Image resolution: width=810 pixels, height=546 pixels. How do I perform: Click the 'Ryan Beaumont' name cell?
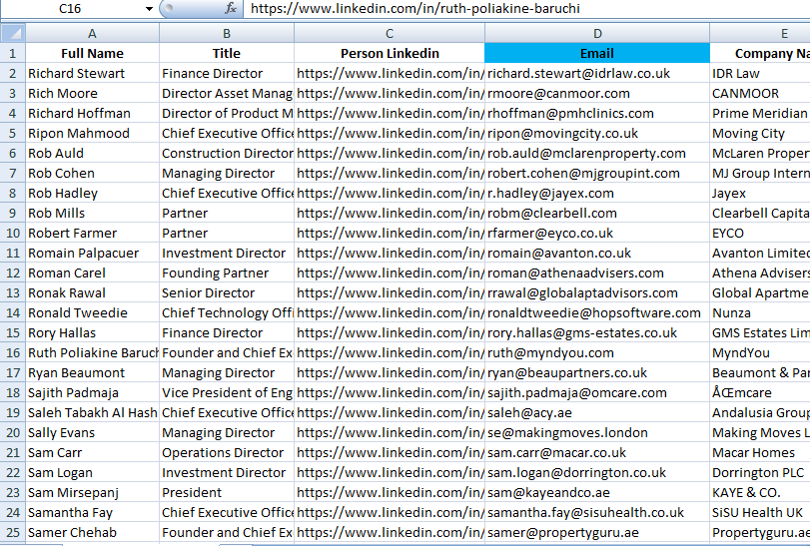coord(93,373)
